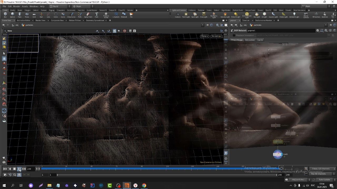This screenshot has width=337, height=189.
Task: Expand parameter pane path dropdown arrow
Action: (x=326, y=25)
